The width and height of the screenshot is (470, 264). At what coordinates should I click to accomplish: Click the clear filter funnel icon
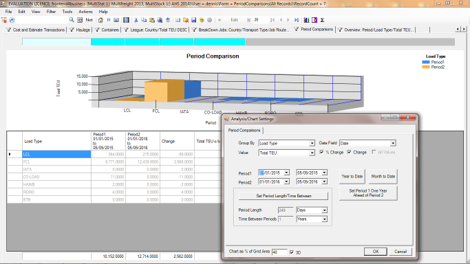4,20
